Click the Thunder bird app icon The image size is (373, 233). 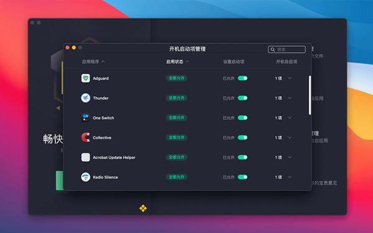pos(86,98)
